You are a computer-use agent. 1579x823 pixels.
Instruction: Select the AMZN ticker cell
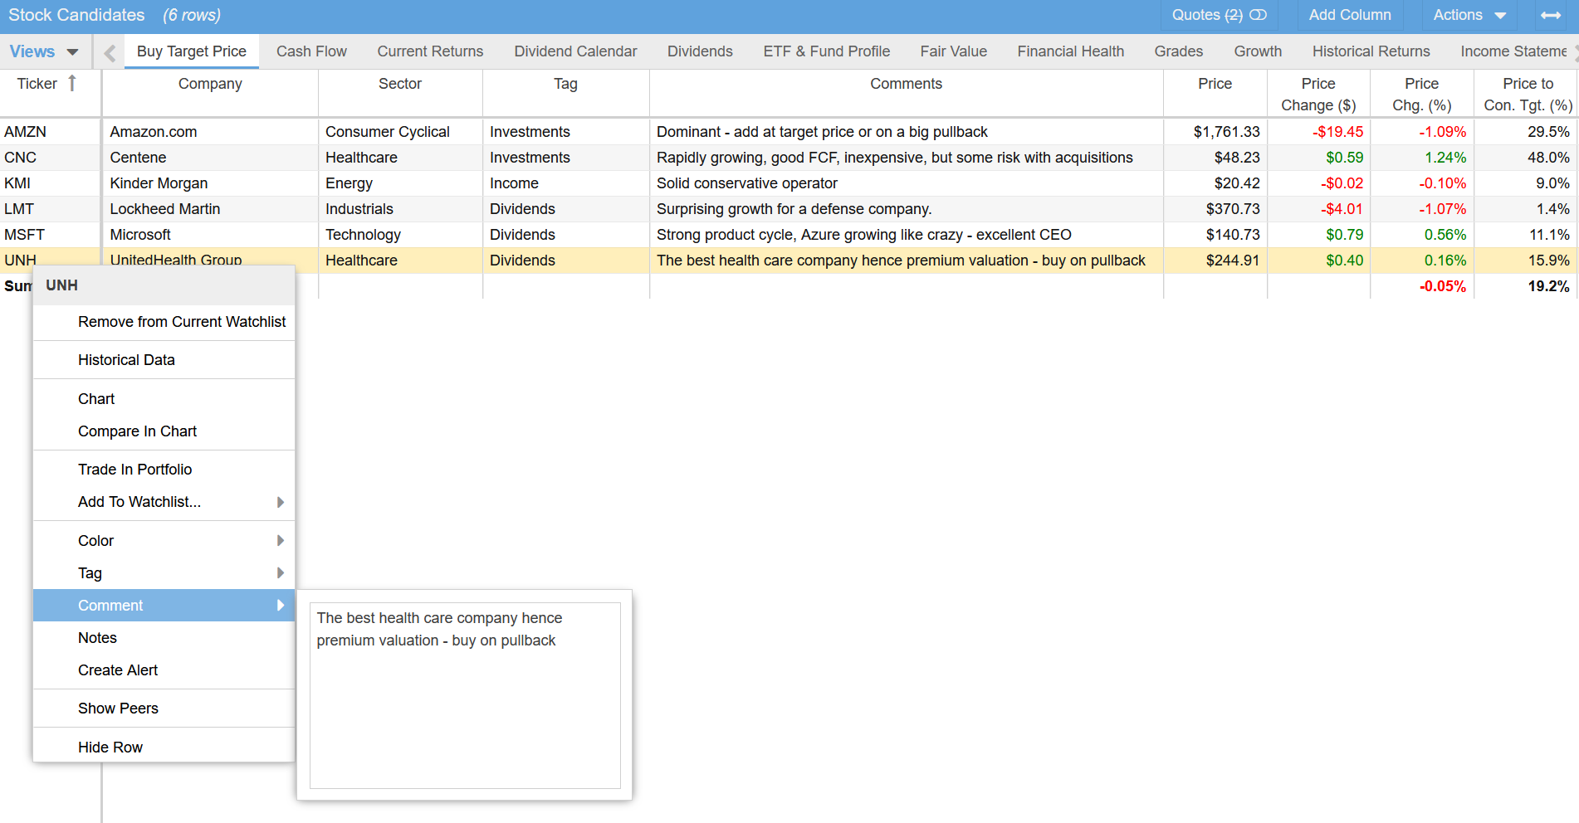point(50,132)
